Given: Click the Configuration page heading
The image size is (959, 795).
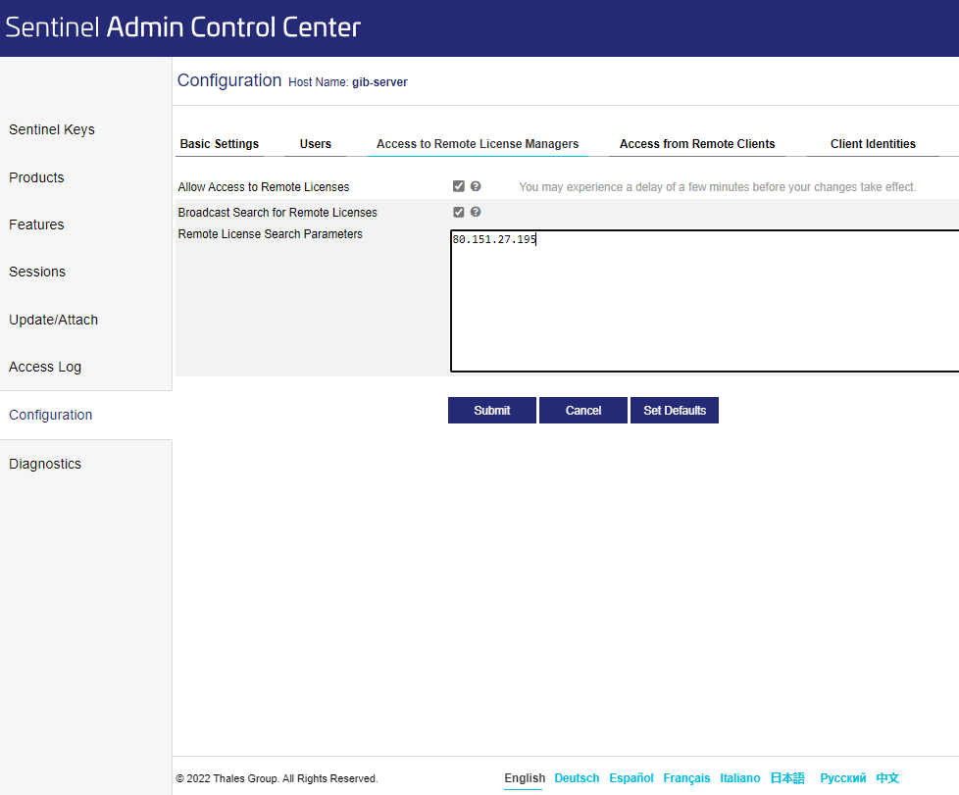Looking at the screenshot, I should pos(229,80).
